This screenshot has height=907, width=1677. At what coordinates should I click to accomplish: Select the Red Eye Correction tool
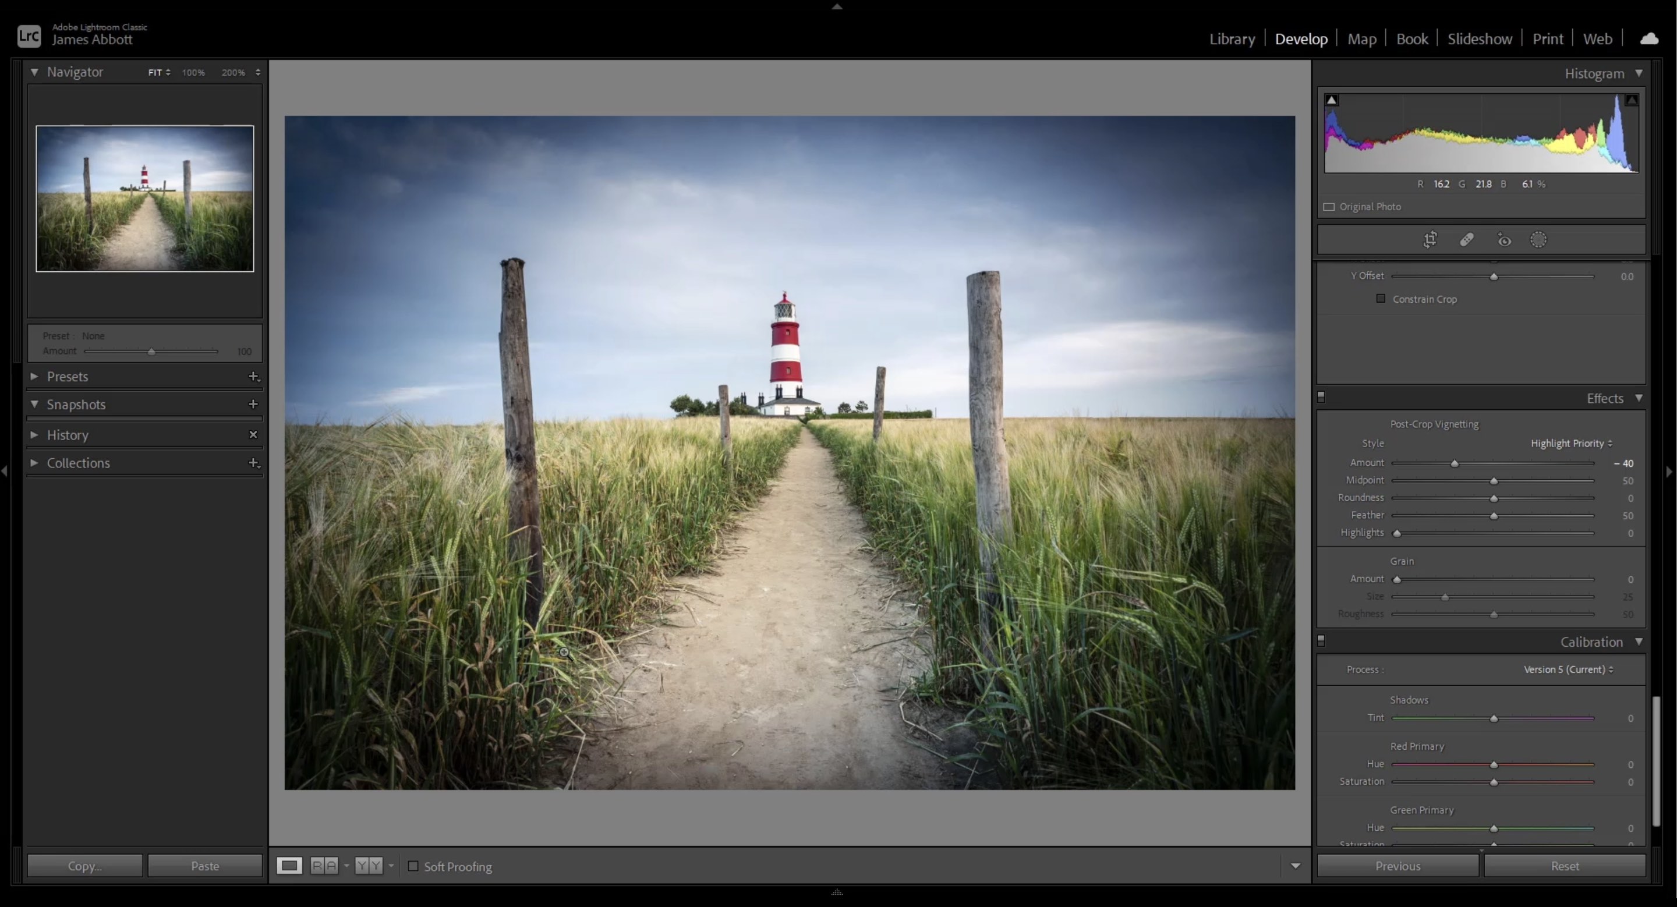tap(1504, 239)
